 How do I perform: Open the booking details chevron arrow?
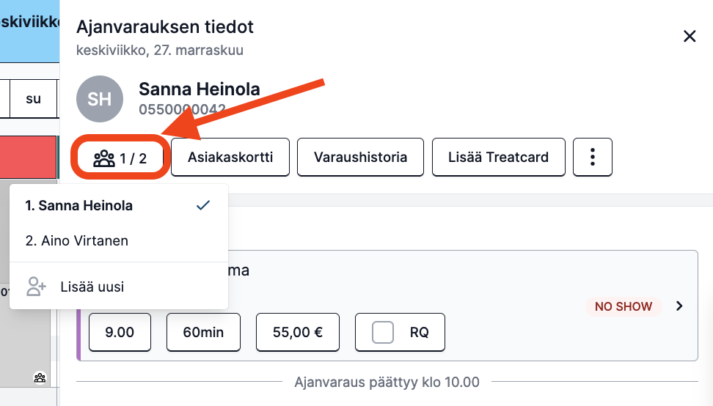pyautogui.click(x=679, y=306)
